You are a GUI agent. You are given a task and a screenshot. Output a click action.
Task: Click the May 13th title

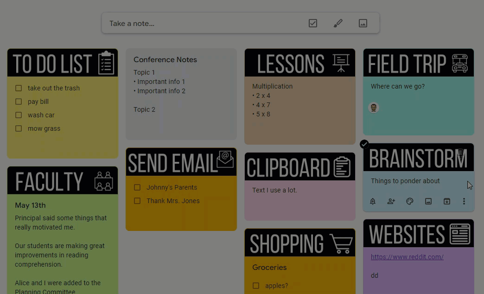coord(30,205)
